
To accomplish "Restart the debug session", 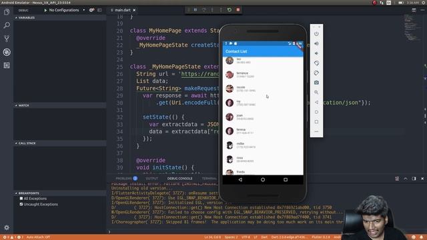I will [230, 10].
